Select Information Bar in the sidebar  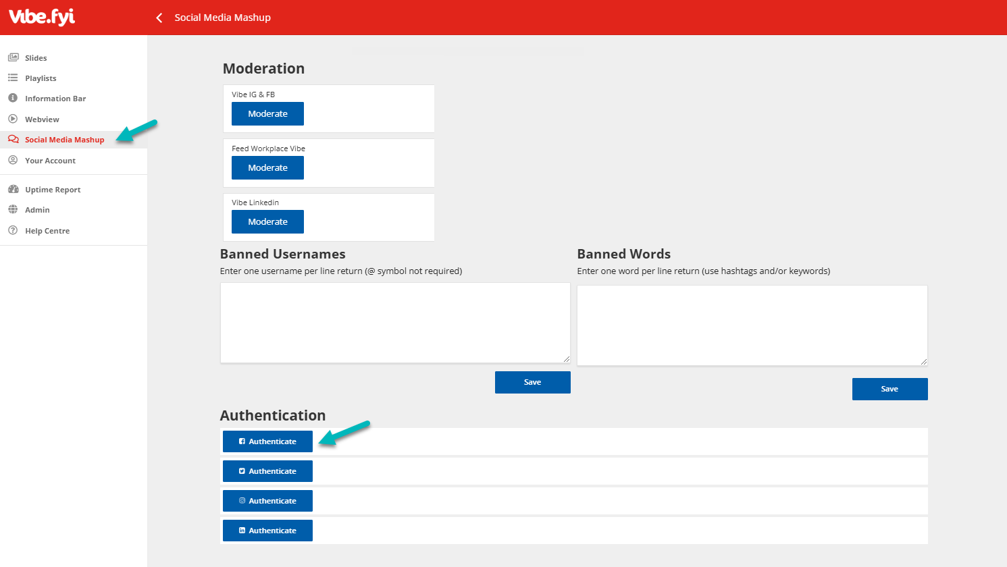coord(55,99)
